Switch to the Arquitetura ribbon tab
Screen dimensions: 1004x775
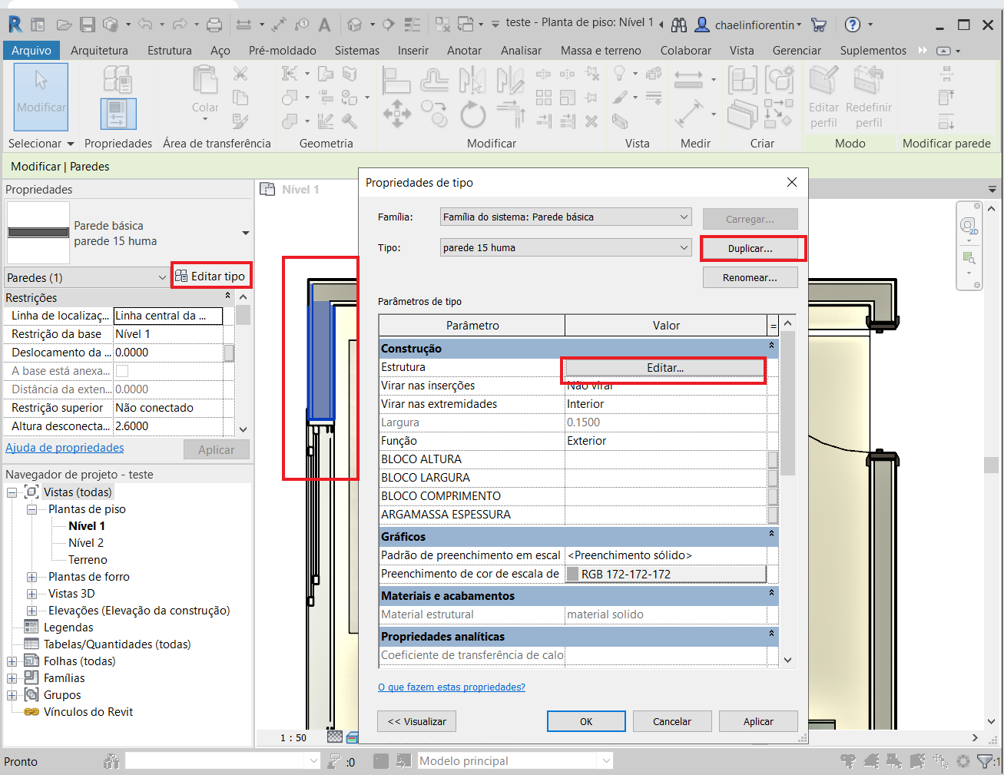pyautogui.click(x=99, y=51)
